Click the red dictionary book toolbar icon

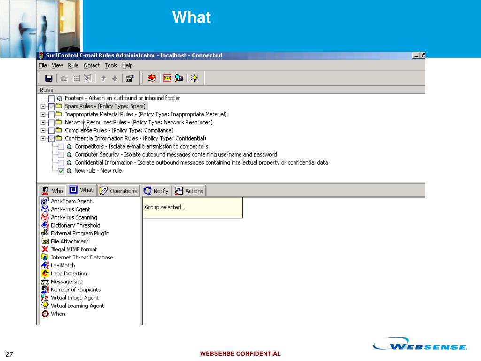tap(152, 78)
